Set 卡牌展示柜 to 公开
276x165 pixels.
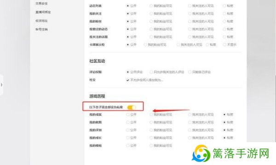coord(127,45)
